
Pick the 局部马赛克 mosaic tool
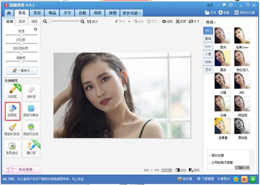coord(31,110)
